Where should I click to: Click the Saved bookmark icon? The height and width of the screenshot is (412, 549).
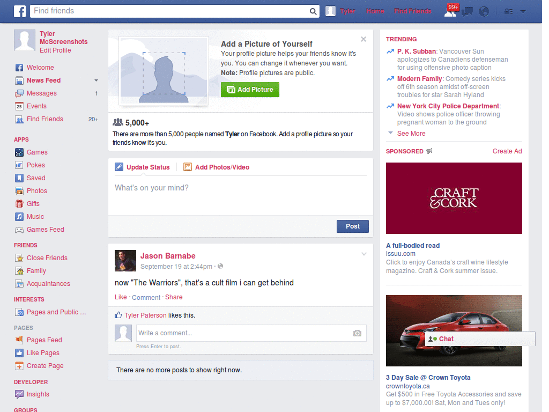tap(19, 178)
